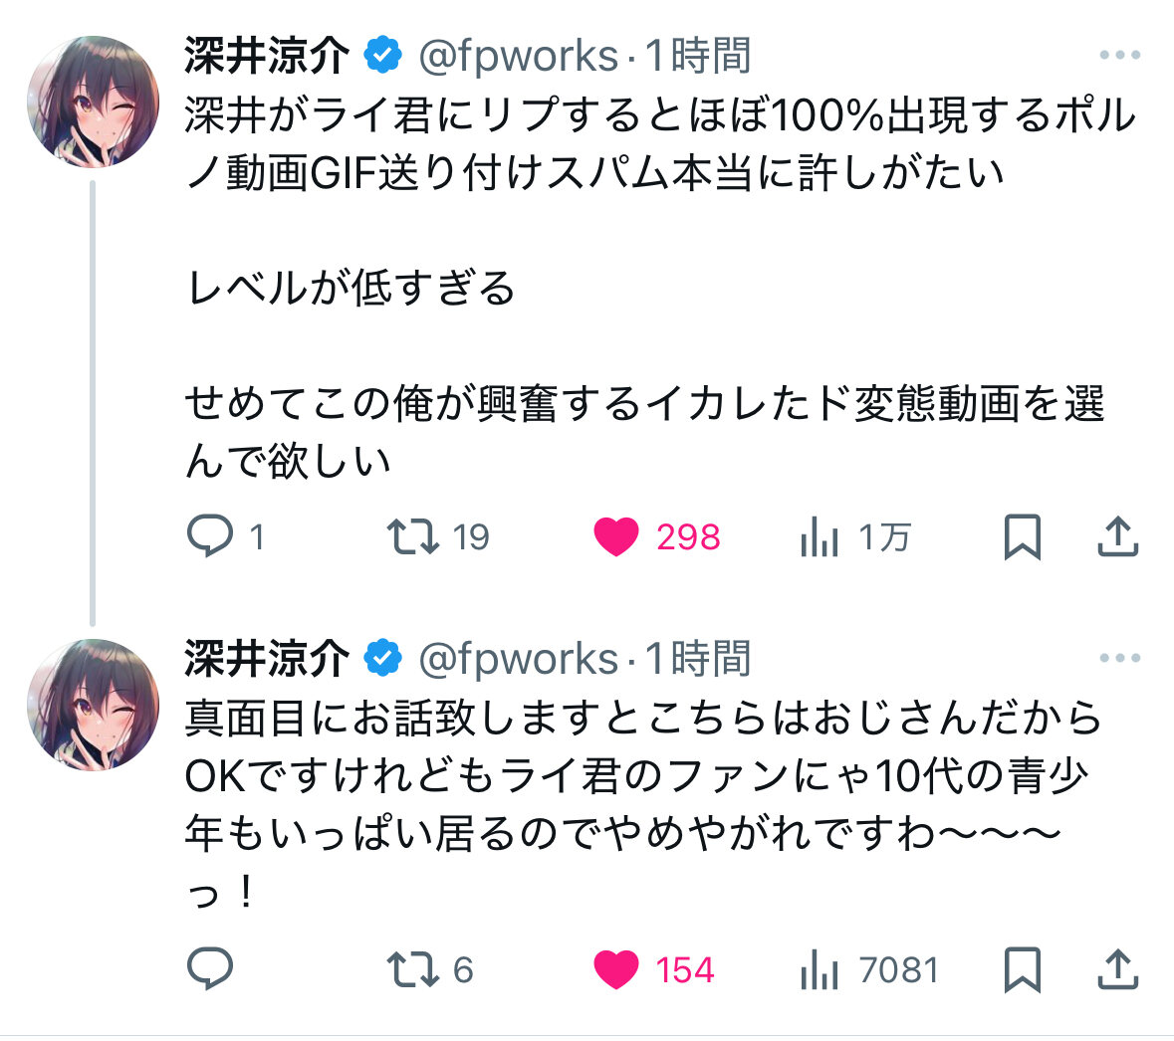Open the second tweet's more options menu
Image resolution: width=1174 pixels, height=1041 pixels.
pyautogui.click(x=1119, y=658)
